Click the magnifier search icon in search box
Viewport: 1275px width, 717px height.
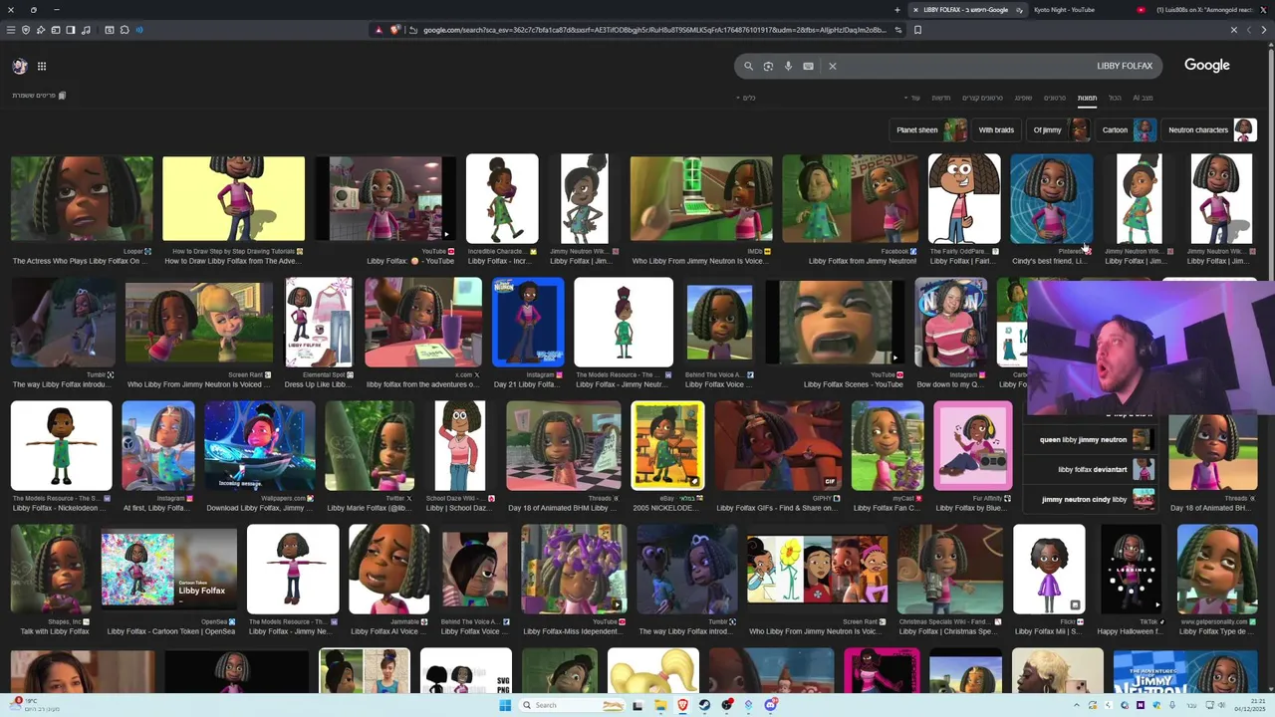coord(748,66)
